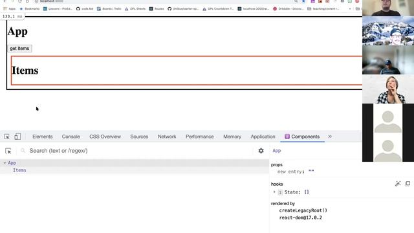
Task: Open the Boards | Trello bookmark
Action: click(x=109, y=8)
